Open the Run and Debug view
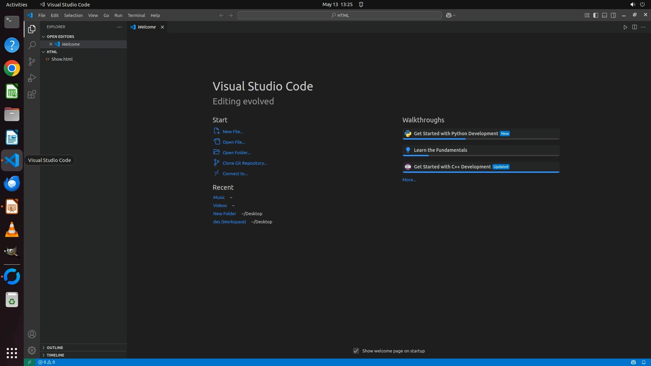 (x=32, y=78)
